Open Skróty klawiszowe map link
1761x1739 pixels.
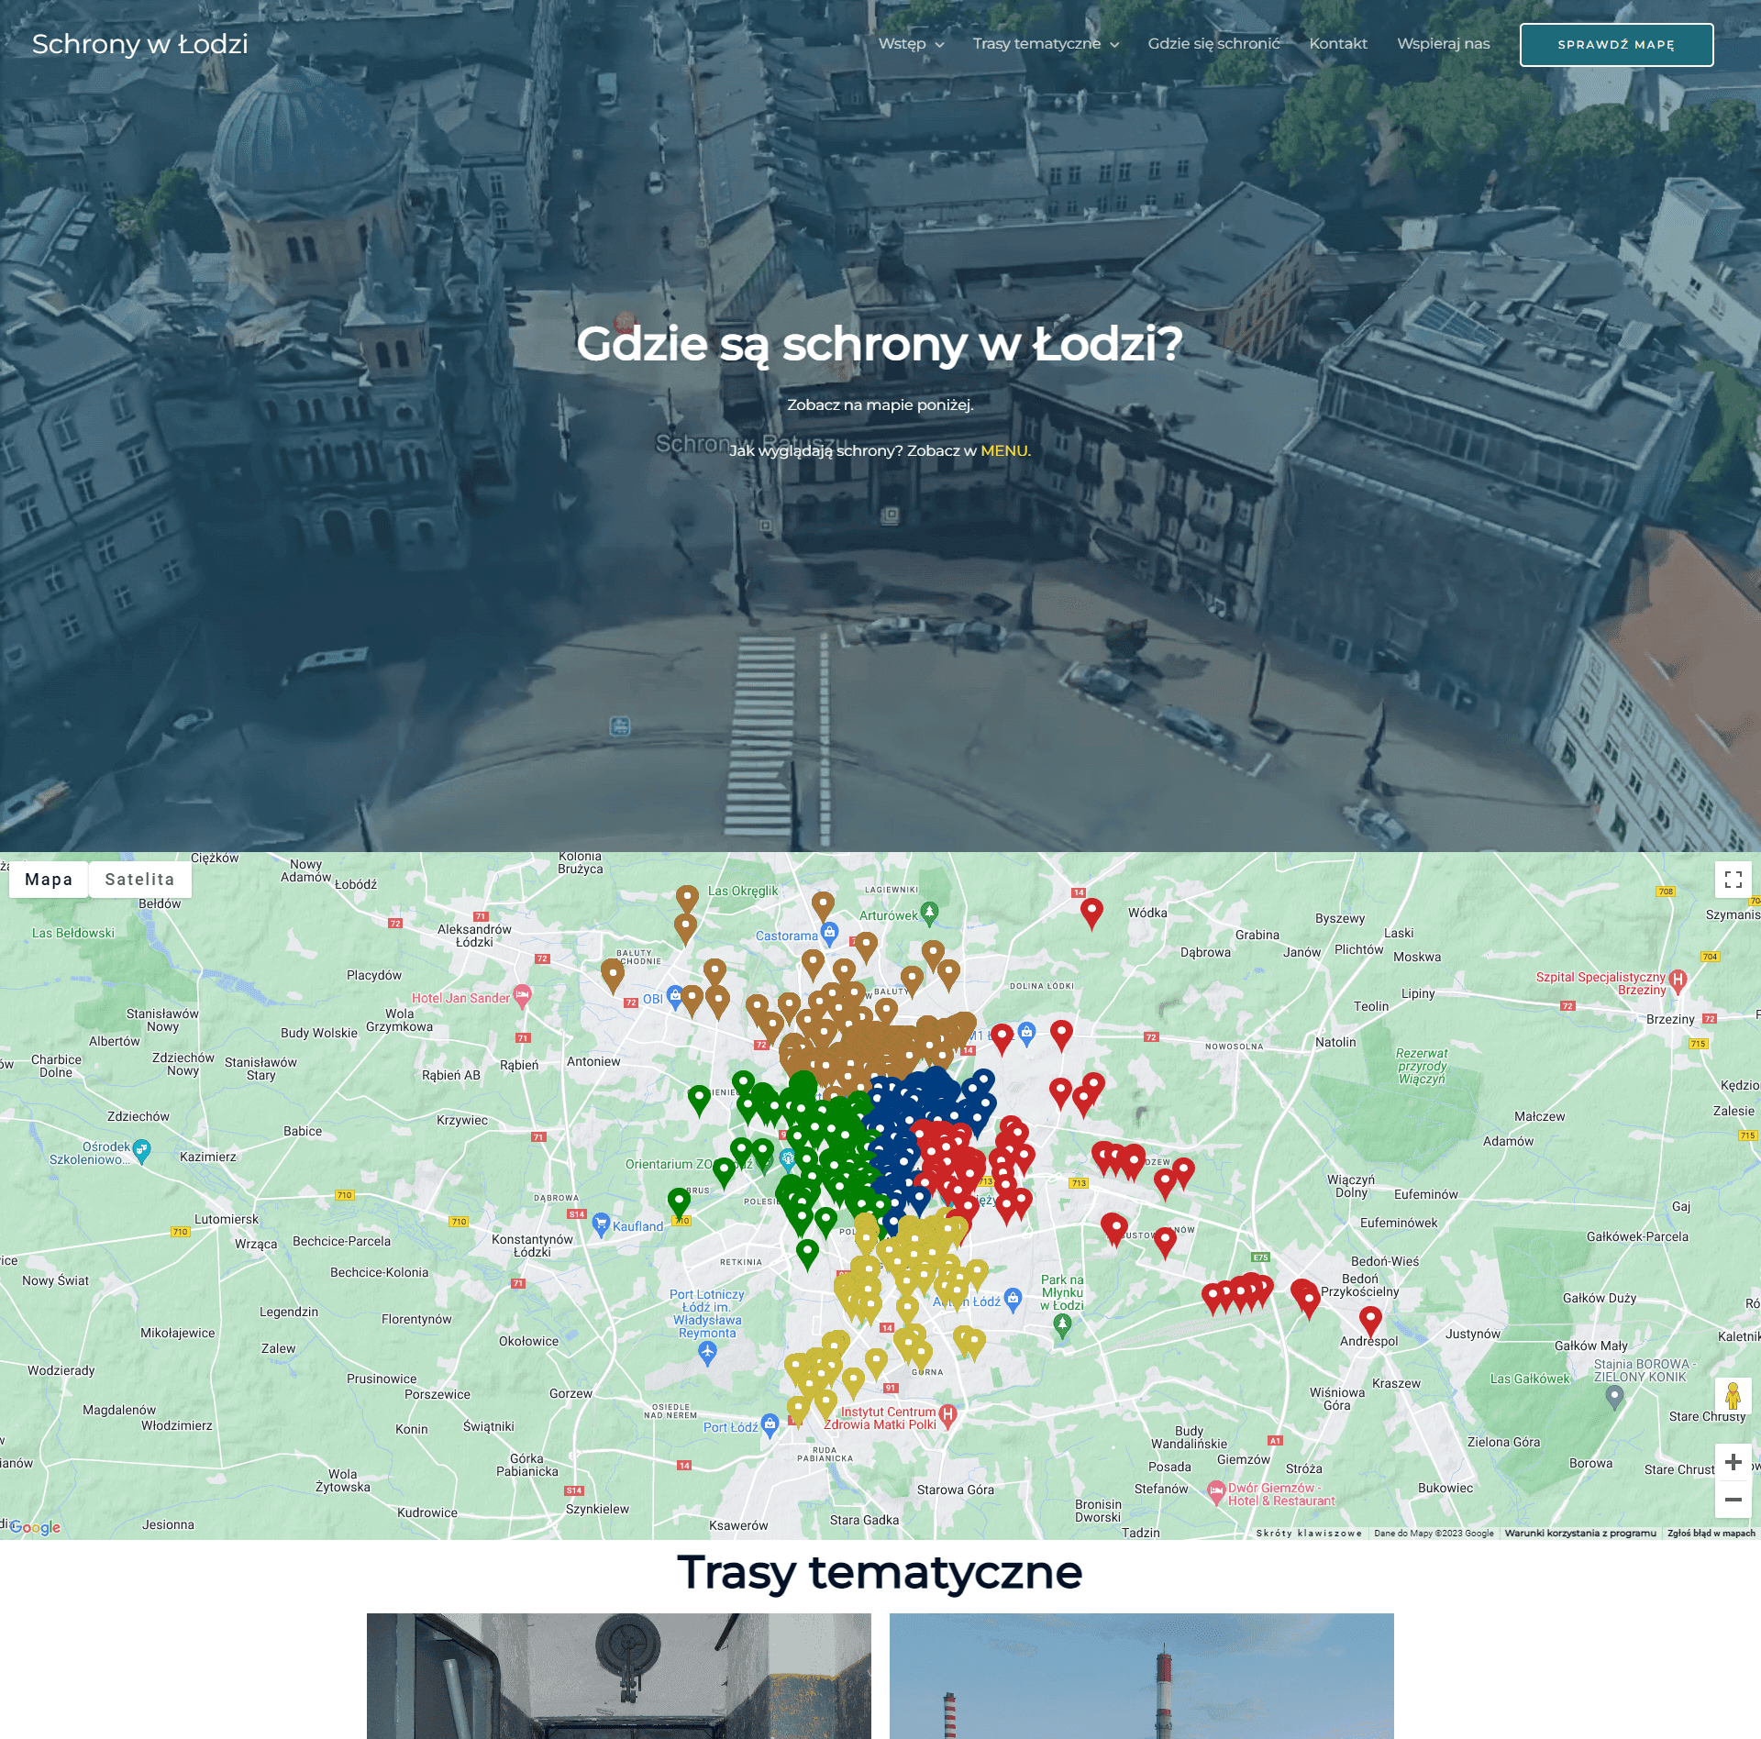(x=1309, y=1533)
